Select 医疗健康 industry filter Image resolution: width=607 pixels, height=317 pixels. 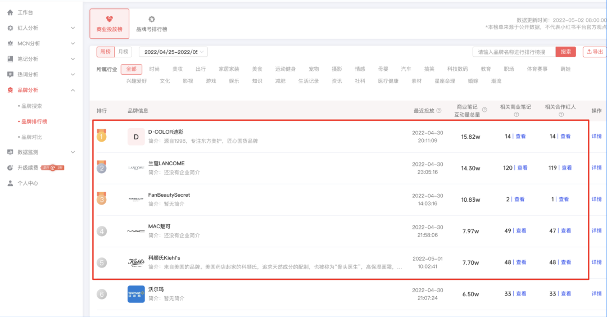tap(388, 81)
